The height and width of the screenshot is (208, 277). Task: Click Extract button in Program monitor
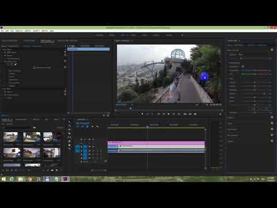190,114
